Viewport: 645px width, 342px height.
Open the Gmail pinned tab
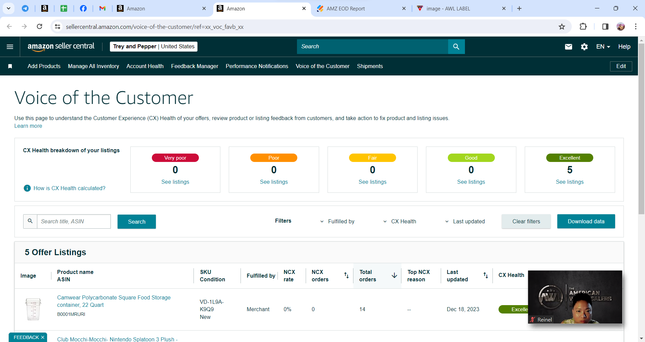click(102, 9)
